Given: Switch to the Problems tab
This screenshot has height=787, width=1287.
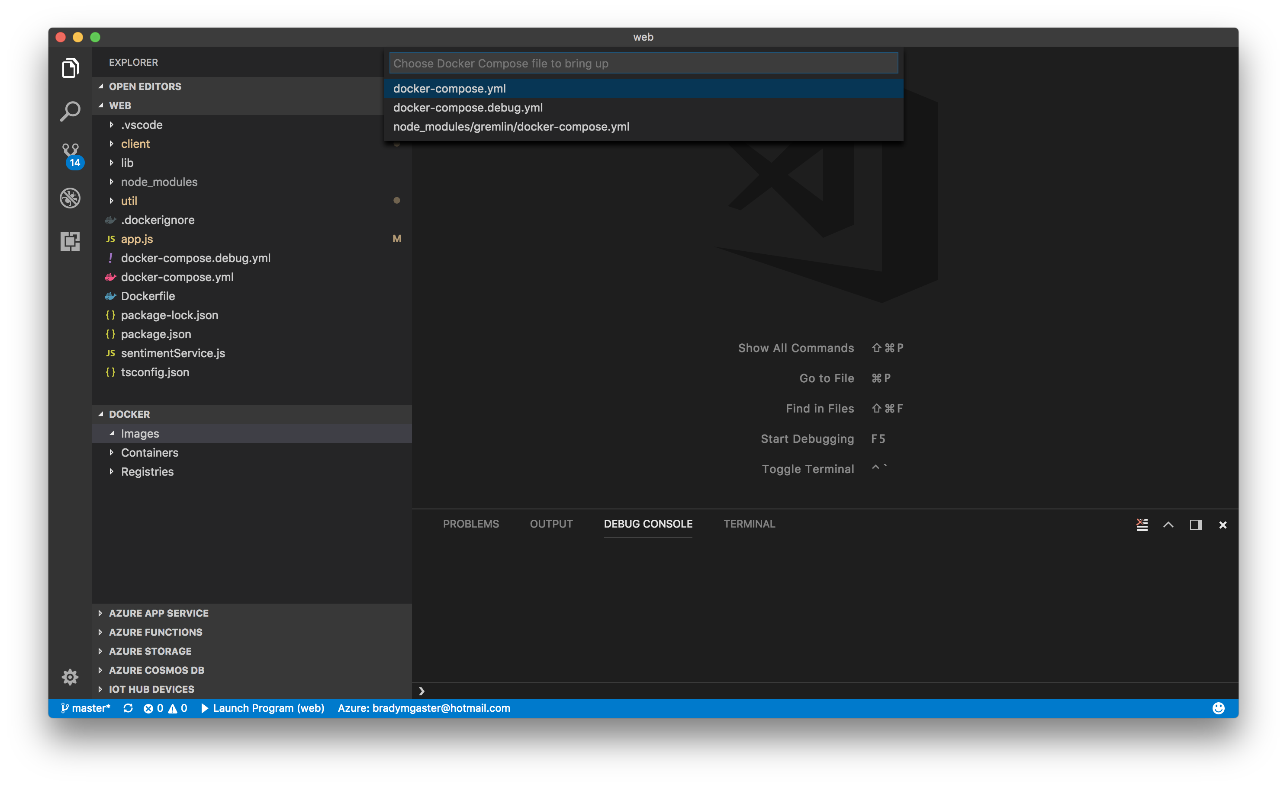Looking at the screenshot, I should tap(470, 524).
